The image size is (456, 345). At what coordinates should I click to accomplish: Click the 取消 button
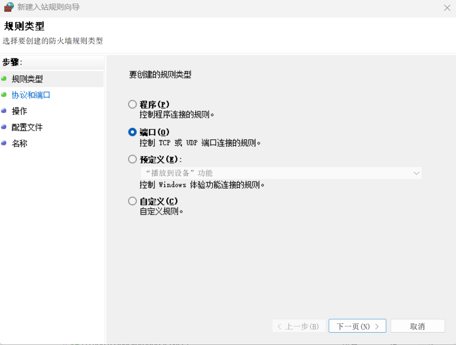417,326
